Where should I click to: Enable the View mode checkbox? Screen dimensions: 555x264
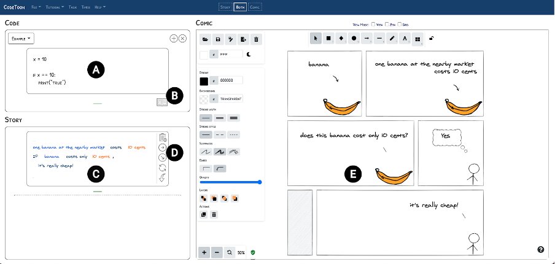[373, 25]
